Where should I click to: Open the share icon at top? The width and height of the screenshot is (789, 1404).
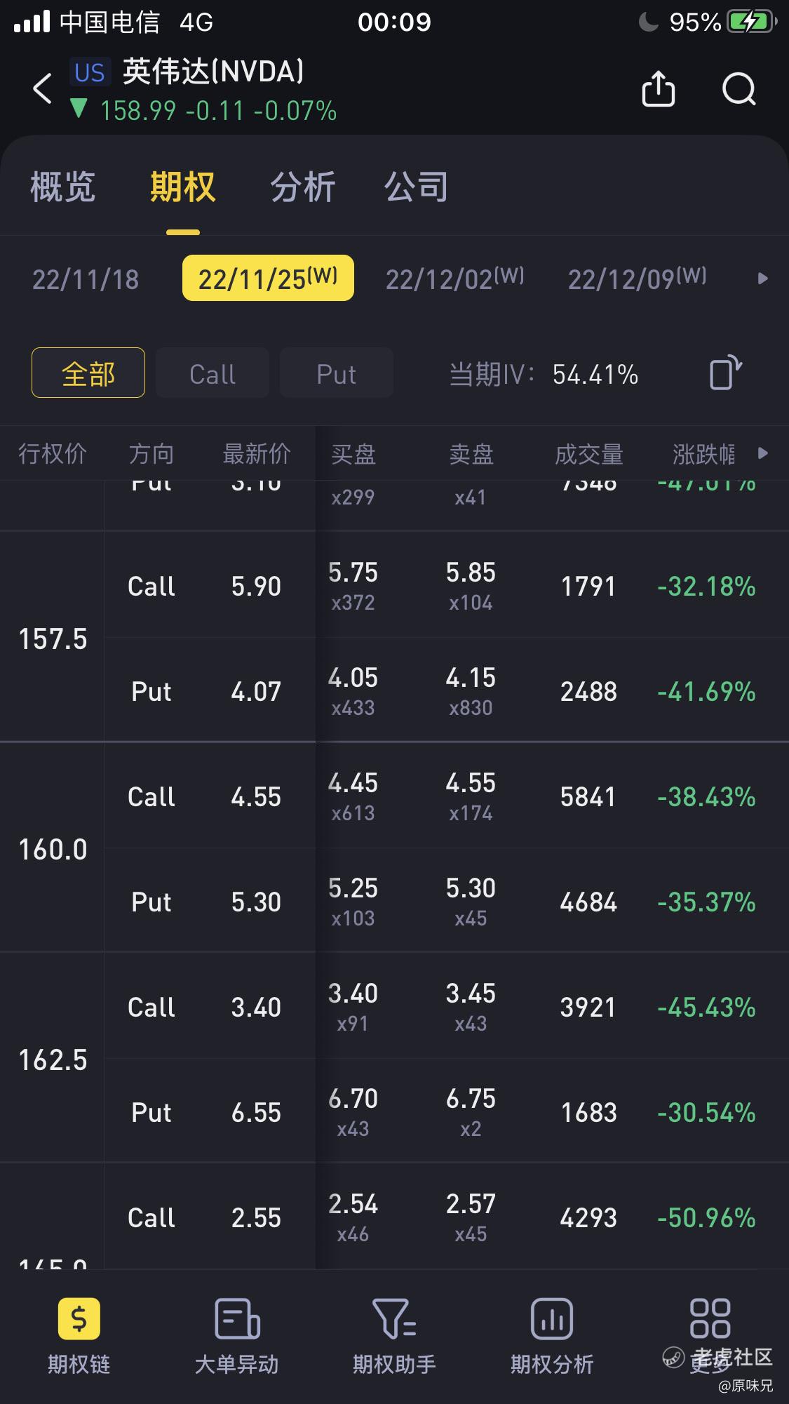(658, 89)
